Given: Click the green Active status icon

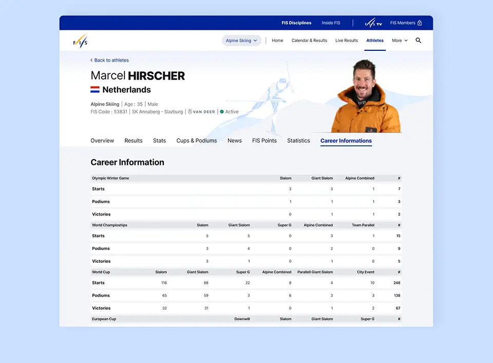Looking at the screenshot, I should pyautogui.click(x=222, y=111).
